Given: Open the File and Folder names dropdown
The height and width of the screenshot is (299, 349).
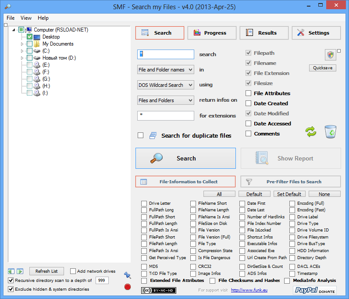Looking at the screenshot, I should pyautogui.click(x=165, y=70).
